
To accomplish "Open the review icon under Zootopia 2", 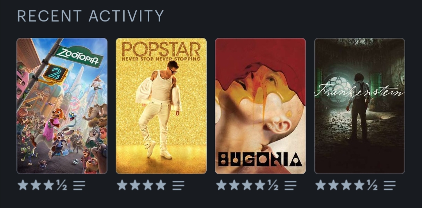I will [79, 185].
